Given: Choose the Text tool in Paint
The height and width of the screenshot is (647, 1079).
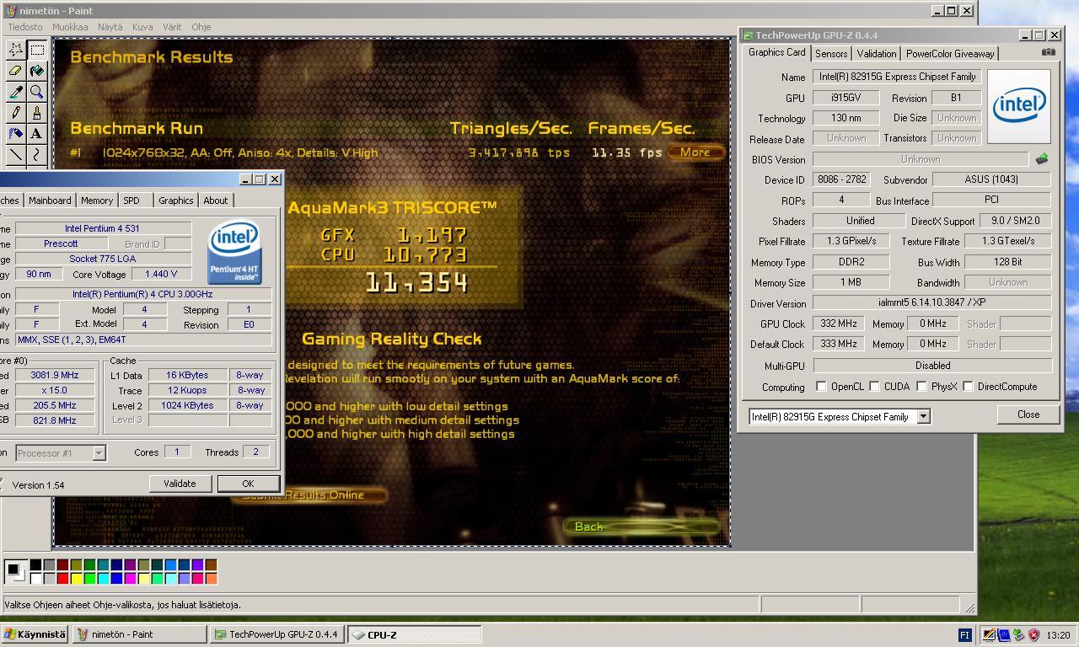Looking at the screenshot, I should [x=36, y=133].
